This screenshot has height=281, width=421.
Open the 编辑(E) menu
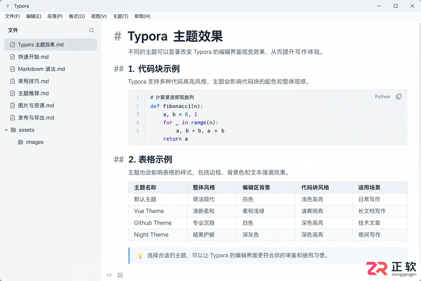[x=34, y=16]
